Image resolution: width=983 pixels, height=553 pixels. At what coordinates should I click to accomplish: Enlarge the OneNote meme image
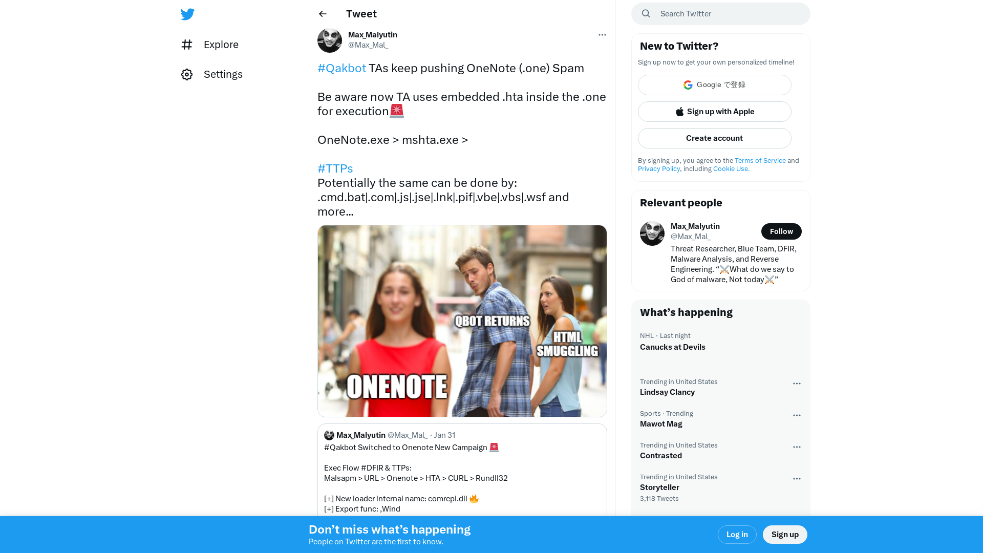pyautogui.click(x=462, y=321)
